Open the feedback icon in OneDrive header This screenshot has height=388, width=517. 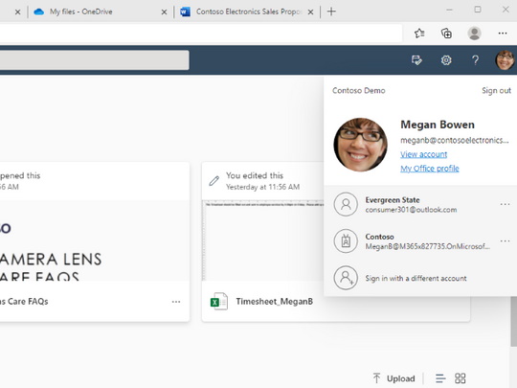tap(416, 60)
